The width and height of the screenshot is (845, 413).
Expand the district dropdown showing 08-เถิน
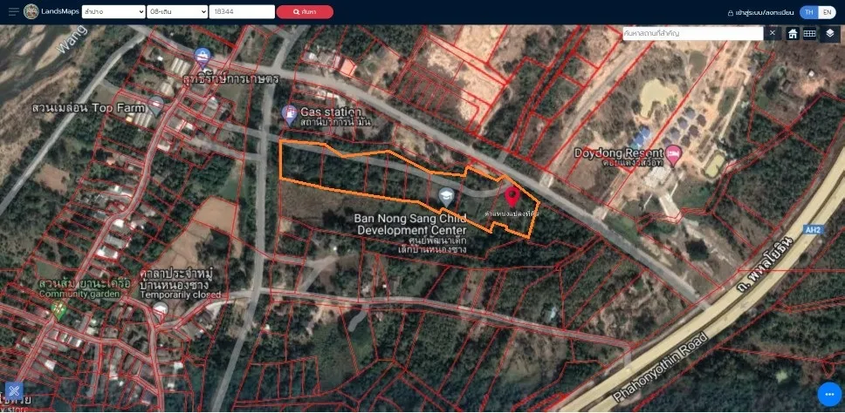177,12
